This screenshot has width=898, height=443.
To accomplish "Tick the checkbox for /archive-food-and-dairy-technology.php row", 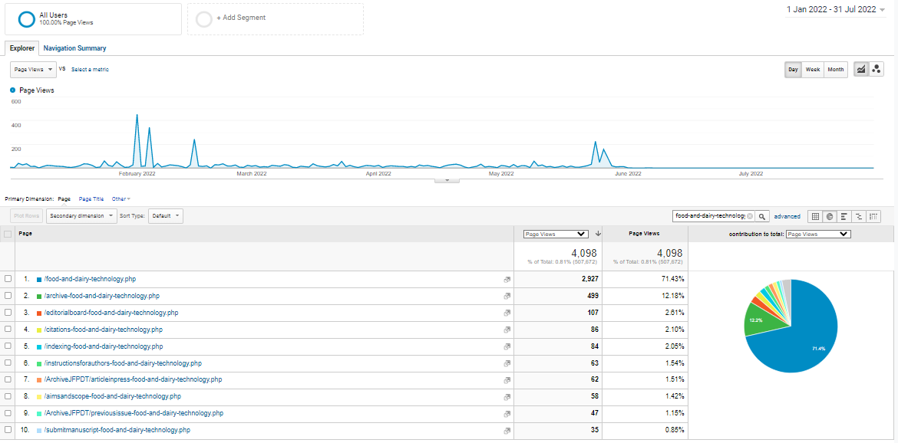I will pos(8,296).
